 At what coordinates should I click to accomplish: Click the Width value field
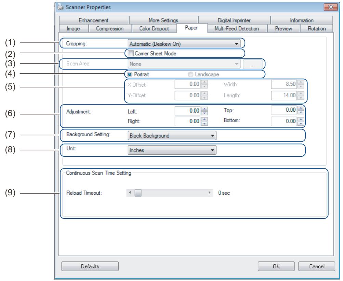point(284,84)
